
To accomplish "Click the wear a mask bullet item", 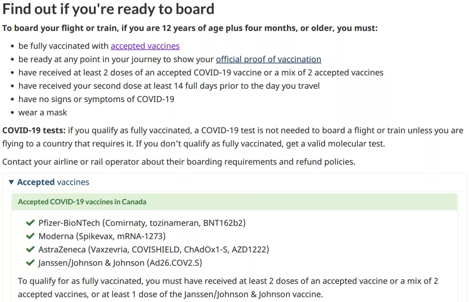I will [43, 113].
